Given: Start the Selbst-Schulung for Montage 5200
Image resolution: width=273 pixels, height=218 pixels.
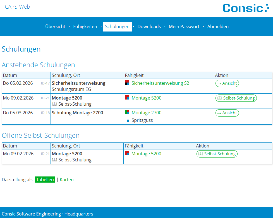Looking at the screenshot, I should pyautogui.click(x=236, y=98).
